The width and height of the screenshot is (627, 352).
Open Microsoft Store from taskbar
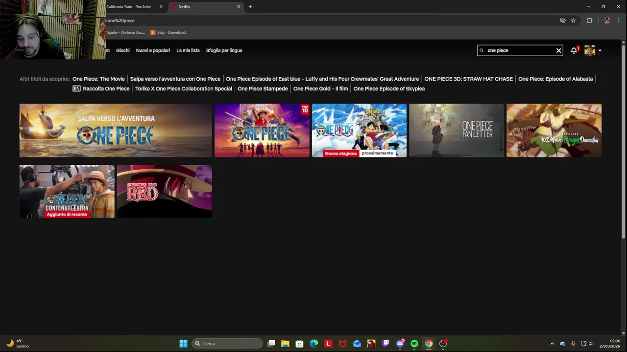coord(299,344)
